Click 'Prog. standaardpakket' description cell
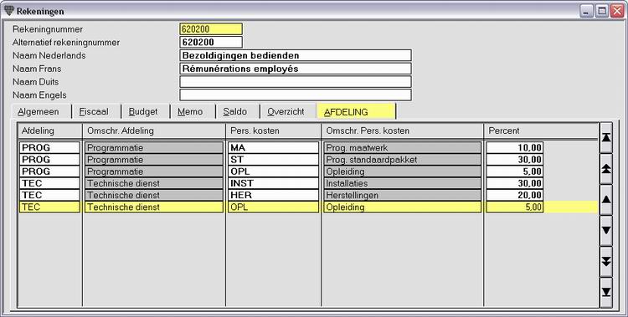The height and width of the screenshot is (317, 628). pyautogui.click(x=403, y=159)
